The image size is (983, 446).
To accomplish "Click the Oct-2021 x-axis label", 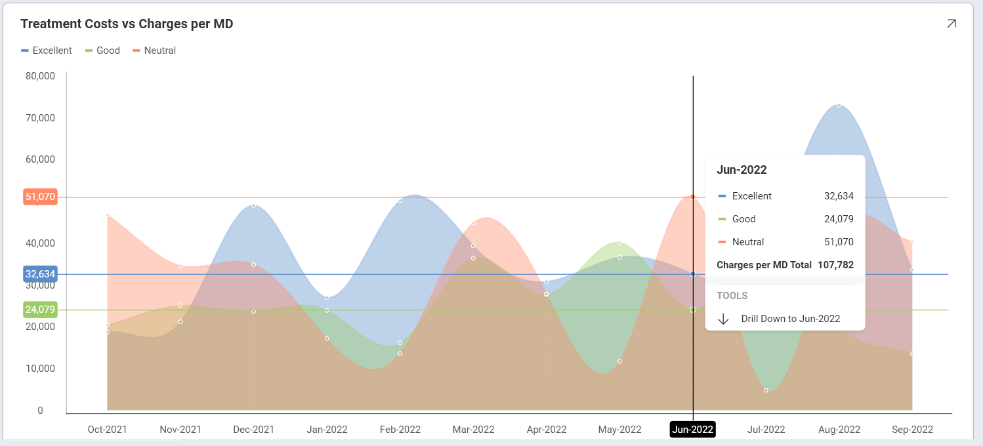I will click(107, 430).
